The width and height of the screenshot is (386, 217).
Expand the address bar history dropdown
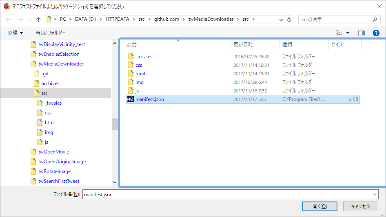tap(281, 20)
